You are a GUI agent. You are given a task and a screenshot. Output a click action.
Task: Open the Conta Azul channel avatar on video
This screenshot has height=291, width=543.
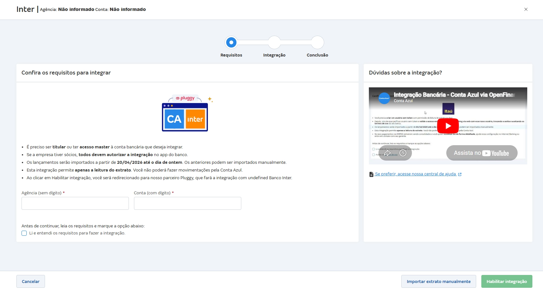384,98
